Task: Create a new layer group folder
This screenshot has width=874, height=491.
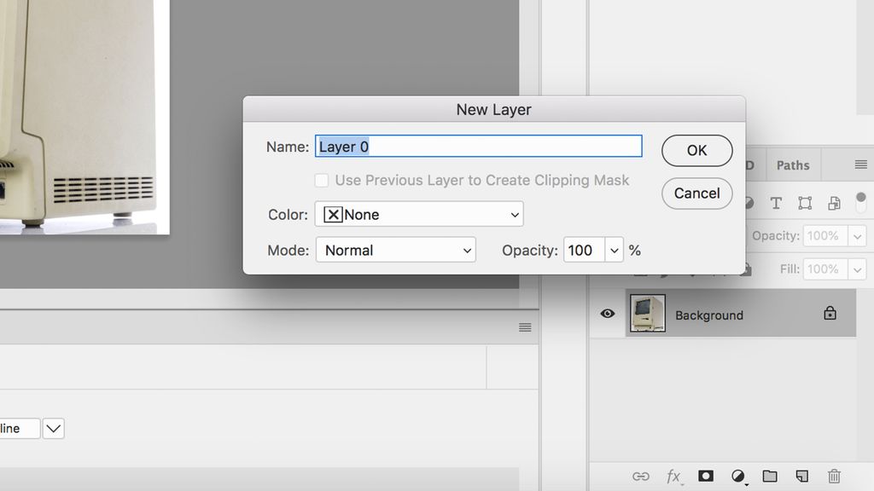Action: coord(769,476)
